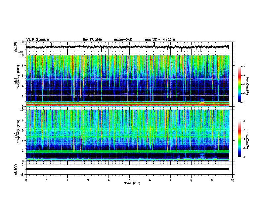Viewport: 262px width, 202px height.
Task: Click the "10" minute tick on time axis
Action: (x=233, y=180)
